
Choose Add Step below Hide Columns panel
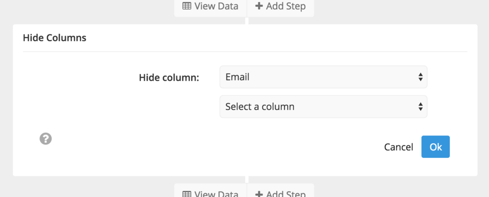click(280, 191)
